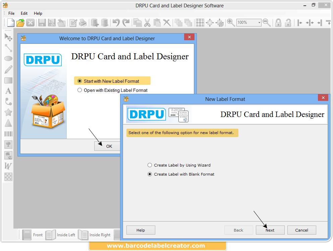
Task: Select Open with Existing Label Format
Action: 79,90
